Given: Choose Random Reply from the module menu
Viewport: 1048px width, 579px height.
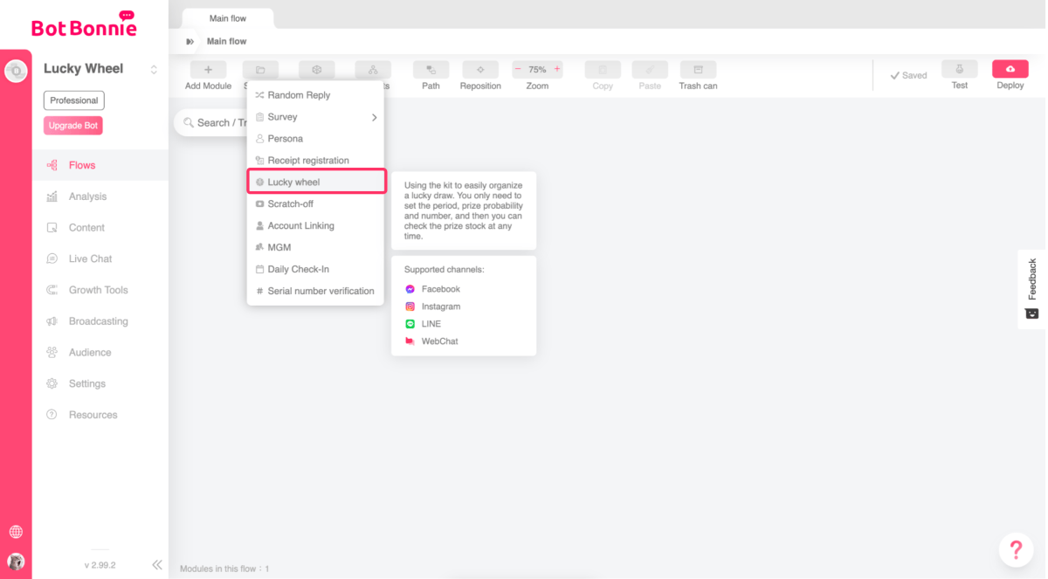Looking at the screenshot, I should click(x=315, y=95).
